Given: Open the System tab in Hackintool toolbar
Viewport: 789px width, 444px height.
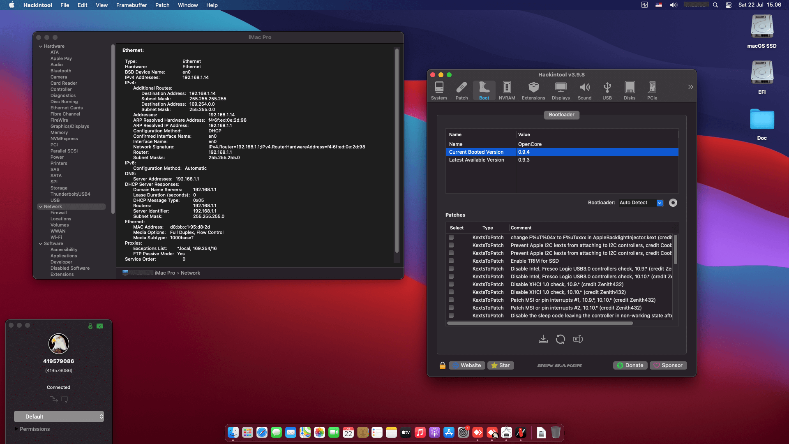Looking at the screenshot, I should tap(439, 90).
